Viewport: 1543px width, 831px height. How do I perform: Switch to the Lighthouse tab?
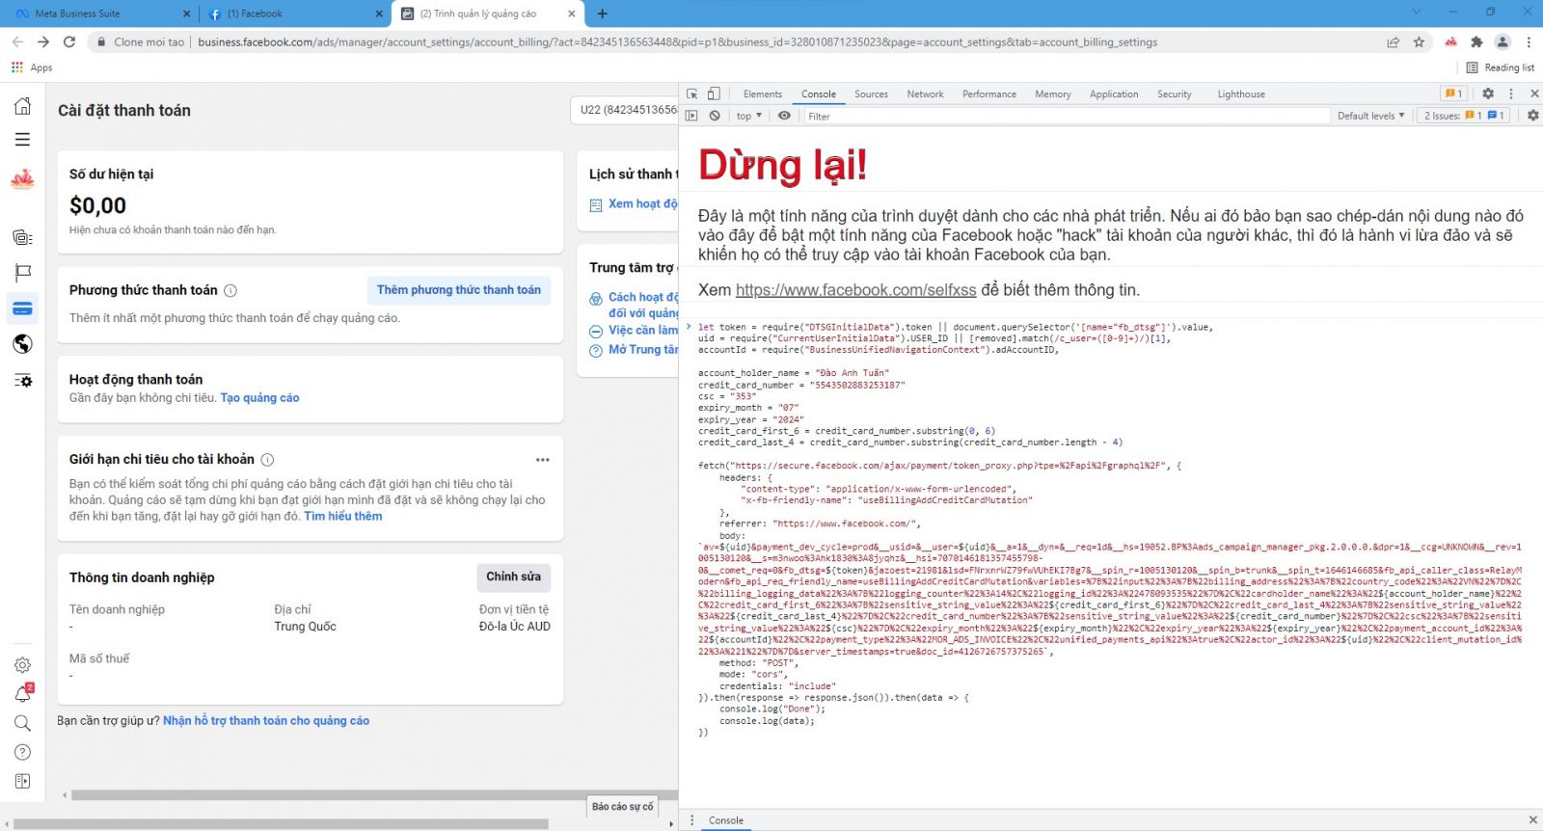[x=1241, y=94]
